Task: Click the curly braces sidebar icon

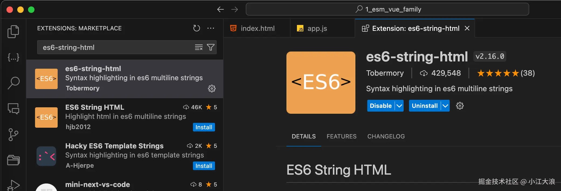Action: coord(13,57)
